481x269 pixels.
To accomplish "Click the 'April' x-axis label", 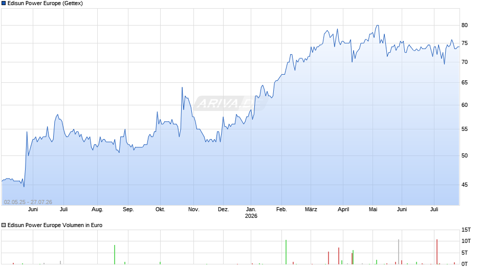I will [343, 209].
